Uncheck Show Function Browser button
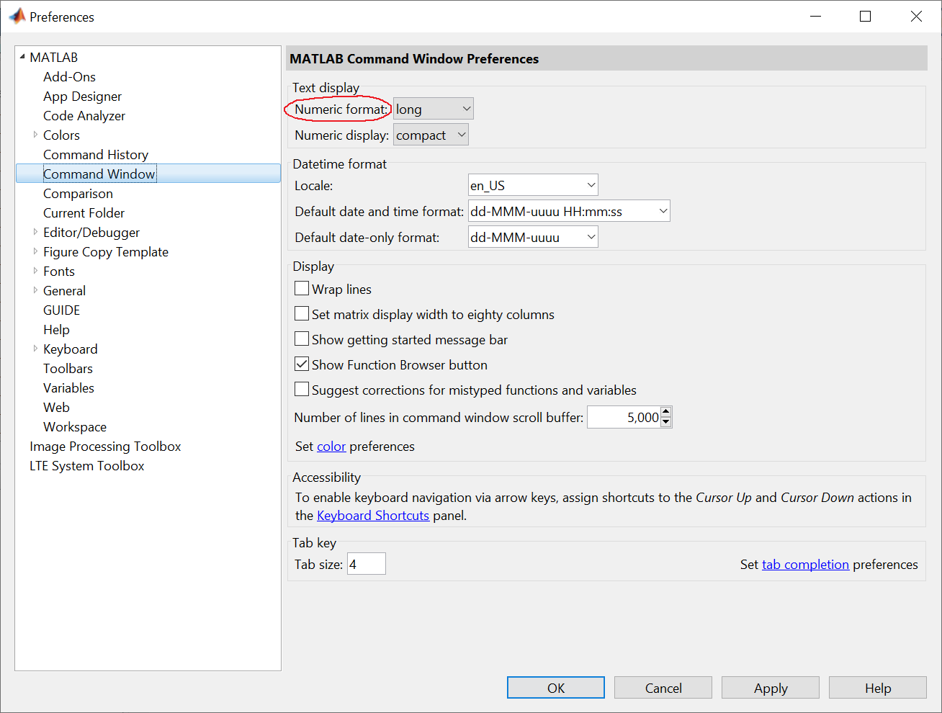This screenshot has width=942, height=713. pos(302,364)
